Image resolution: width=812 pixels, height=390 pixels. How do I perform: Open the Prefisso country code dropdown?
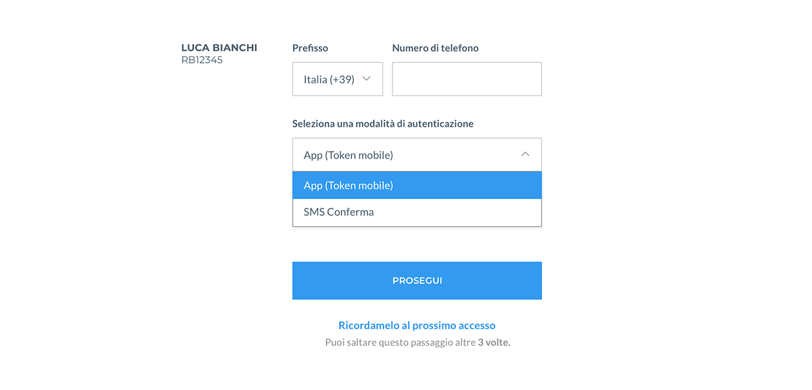338,79
